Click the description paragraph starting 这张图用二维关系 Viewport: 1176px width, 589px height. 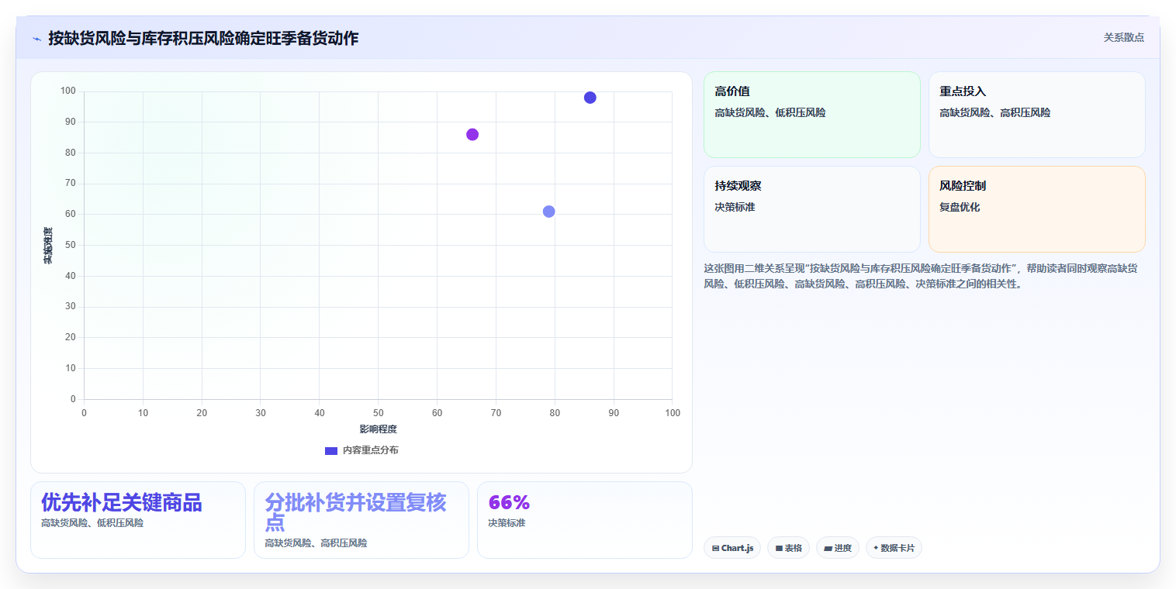(x=921, y=276)
